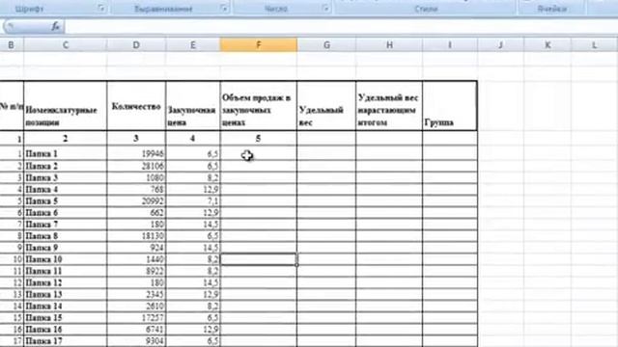Select the cell 'Папка 9'
618x347 pixels.
[66, 248]
